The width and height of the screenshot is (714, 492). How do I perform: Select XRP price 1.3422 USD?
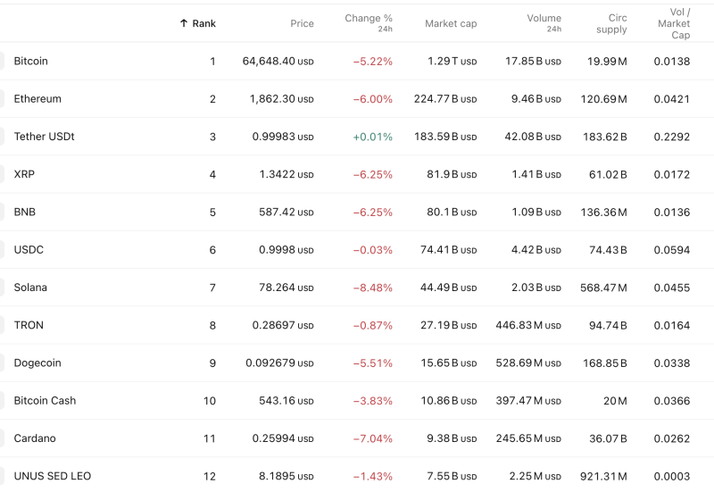coord(286,174)
